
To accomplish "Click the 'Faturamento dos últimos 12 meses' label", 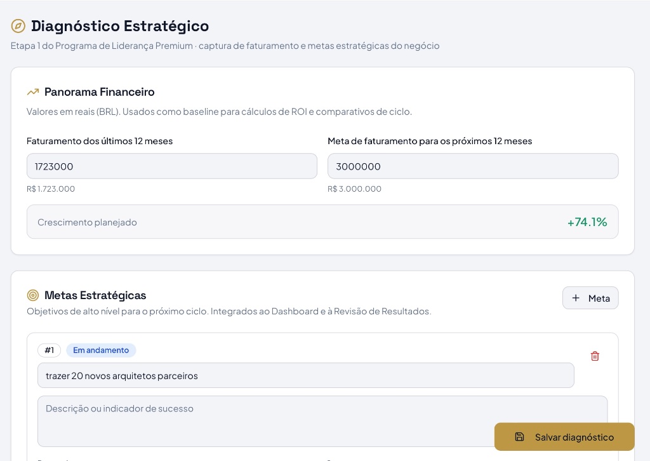I will (100, 142).
